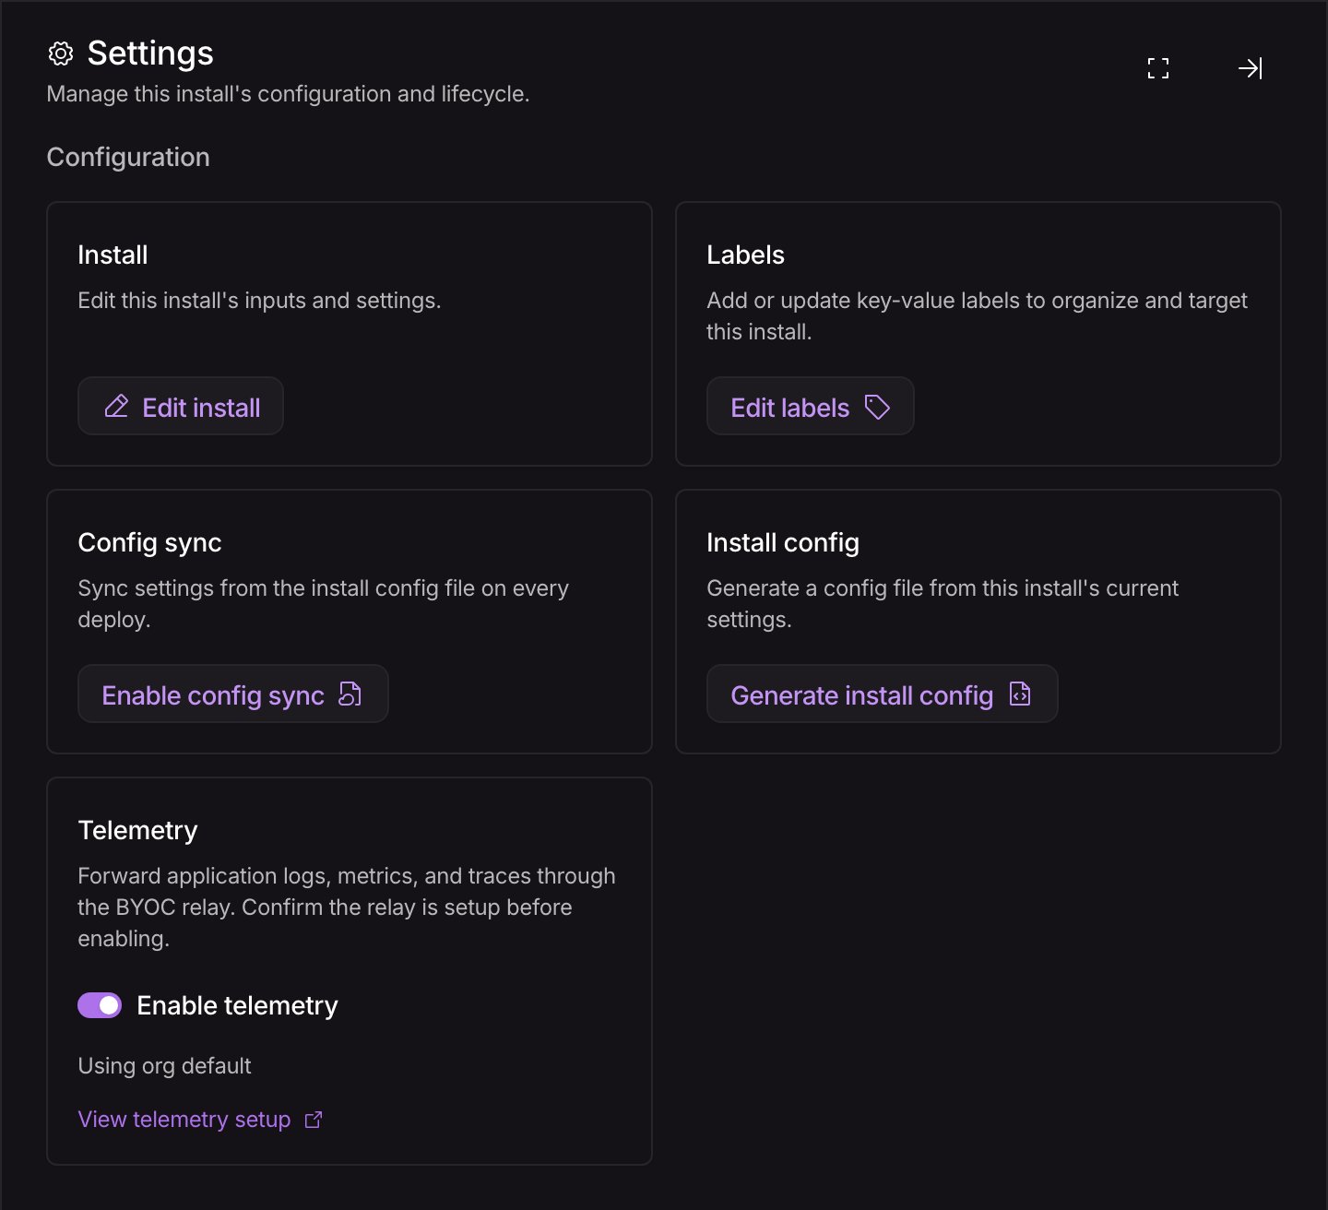
Task: Click the external link icon after View telemetry setup
Action: (314, 1120)
